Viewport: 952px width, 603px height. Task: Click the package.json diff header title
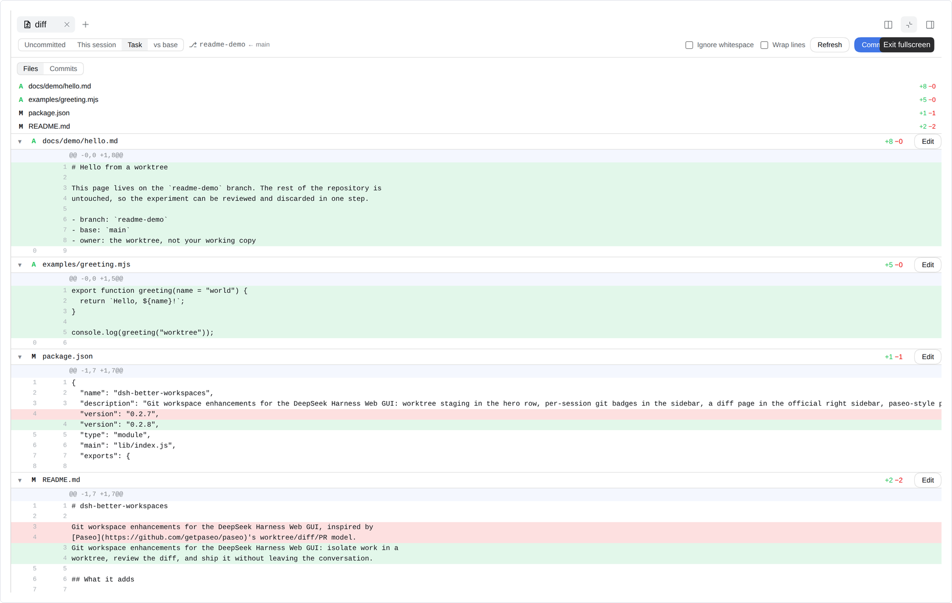tap(68, 357)
